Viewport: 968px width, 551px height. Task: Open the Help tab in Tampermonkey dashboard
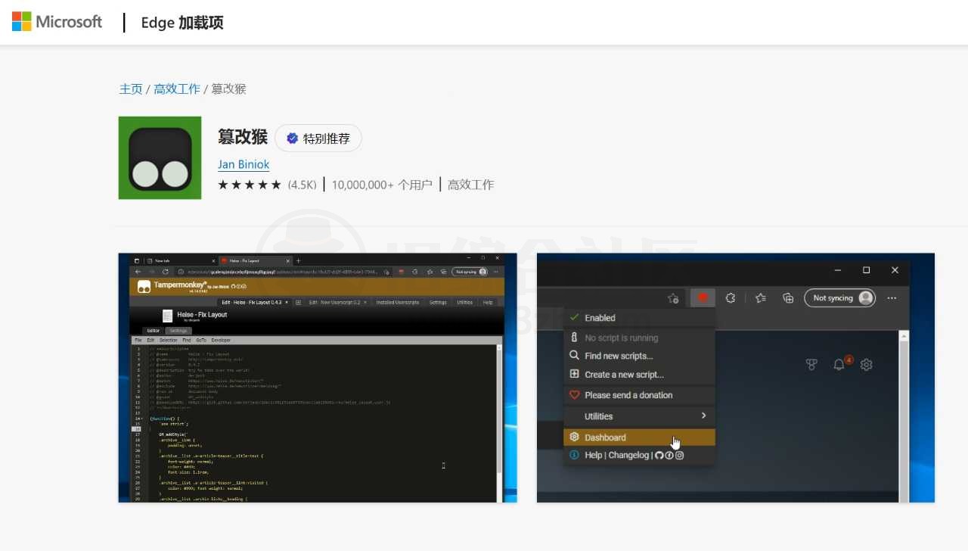click(488, 302)
